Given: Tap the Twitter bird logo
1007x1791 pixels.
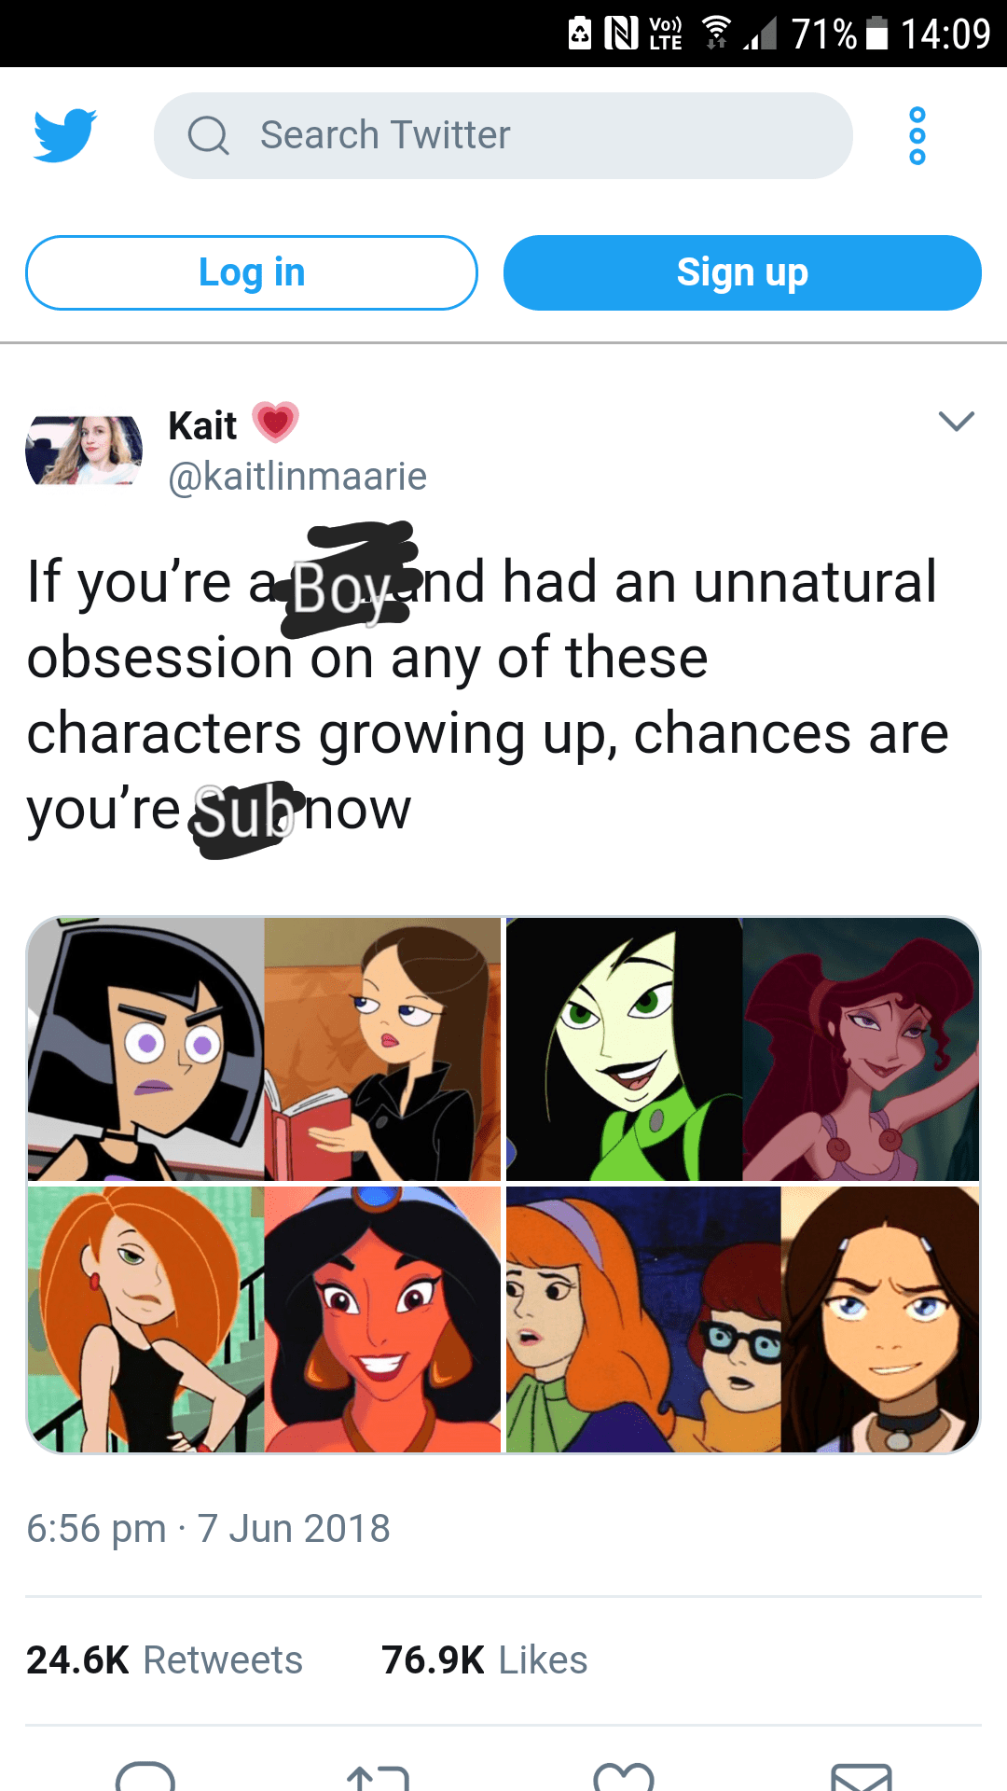Looking at the screenshot, I should pos(65,135).
